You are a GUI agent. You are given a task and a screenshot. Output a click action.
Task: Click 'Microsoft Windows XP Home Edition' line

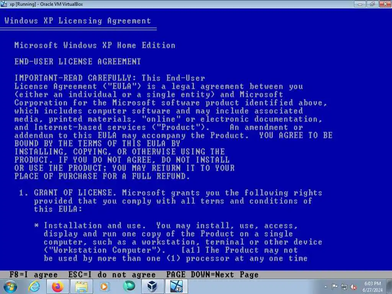pos(95,45)
